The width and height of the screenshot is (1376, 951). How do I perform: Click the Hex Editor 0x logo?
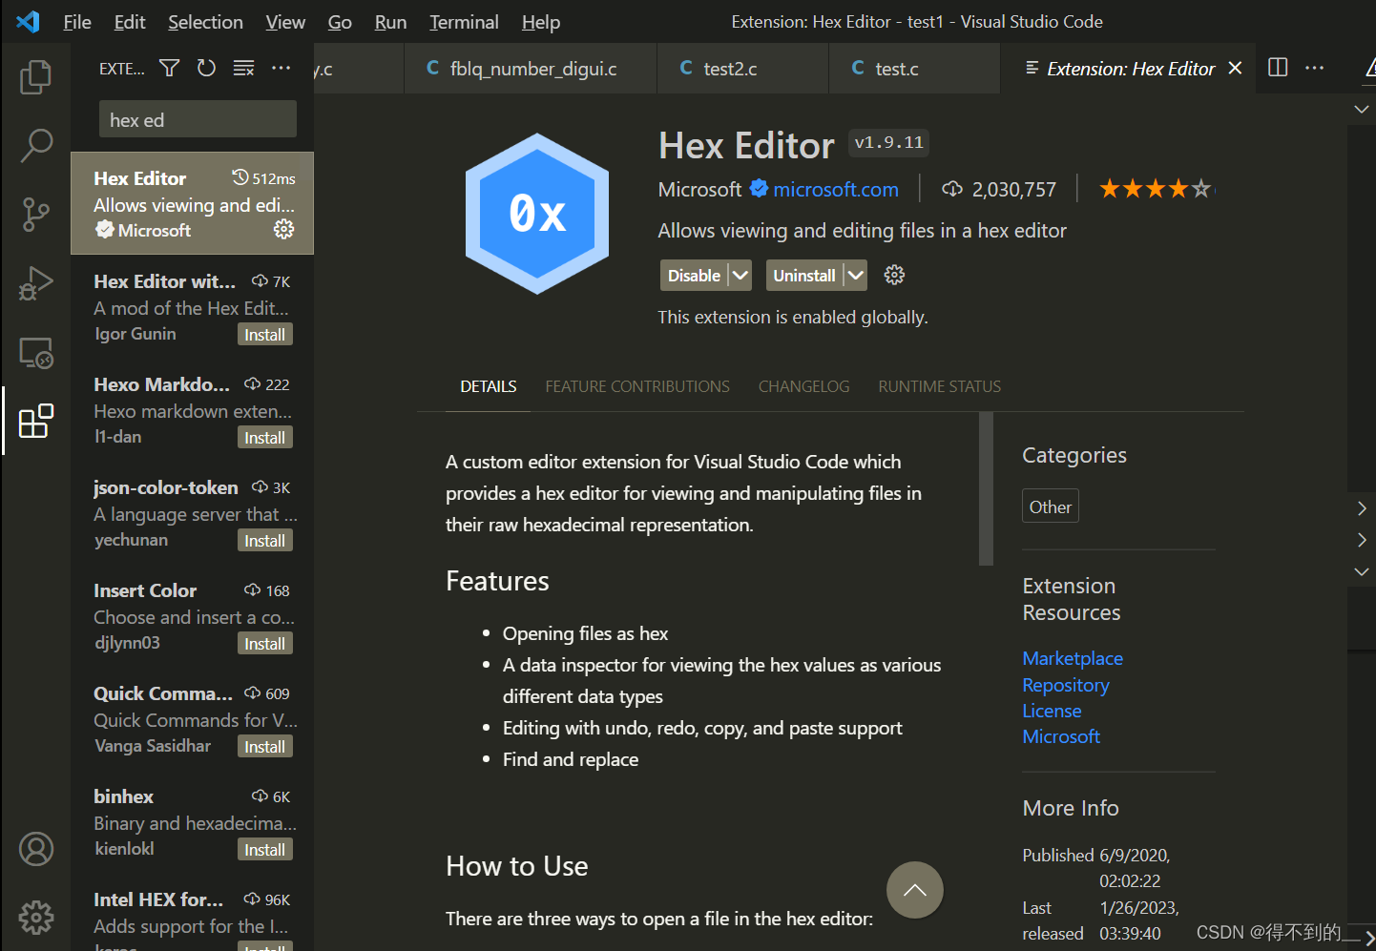[537, 213]
